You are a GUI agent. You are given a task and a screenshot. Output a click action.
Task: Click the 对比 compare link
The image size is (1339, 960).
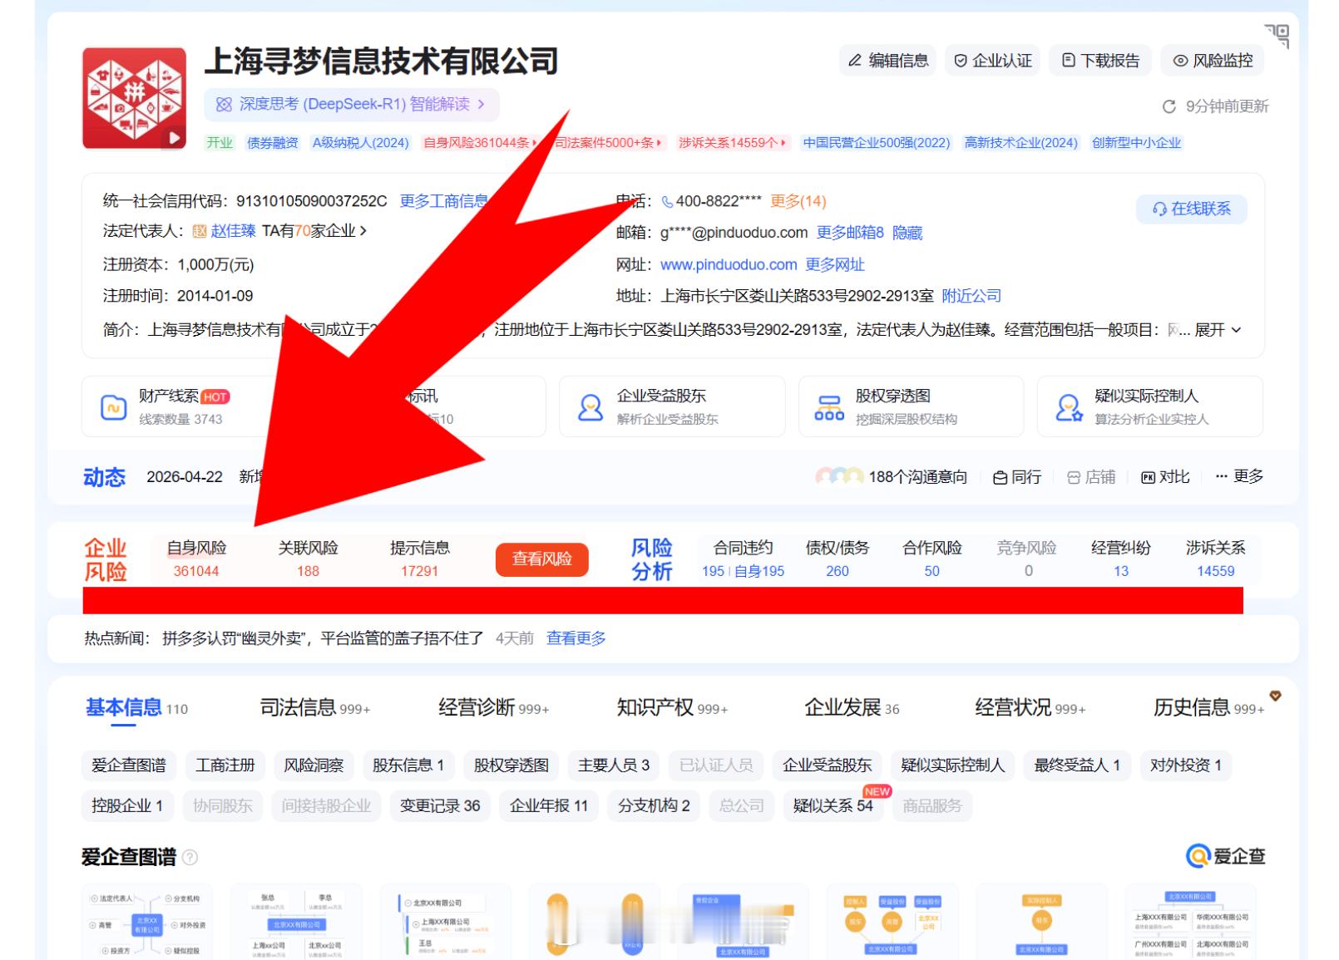pos(1165,476)
